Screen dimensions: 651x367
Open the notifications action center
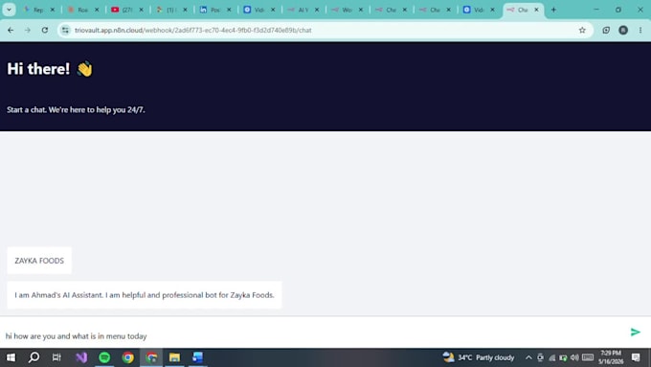click(636, 357)
